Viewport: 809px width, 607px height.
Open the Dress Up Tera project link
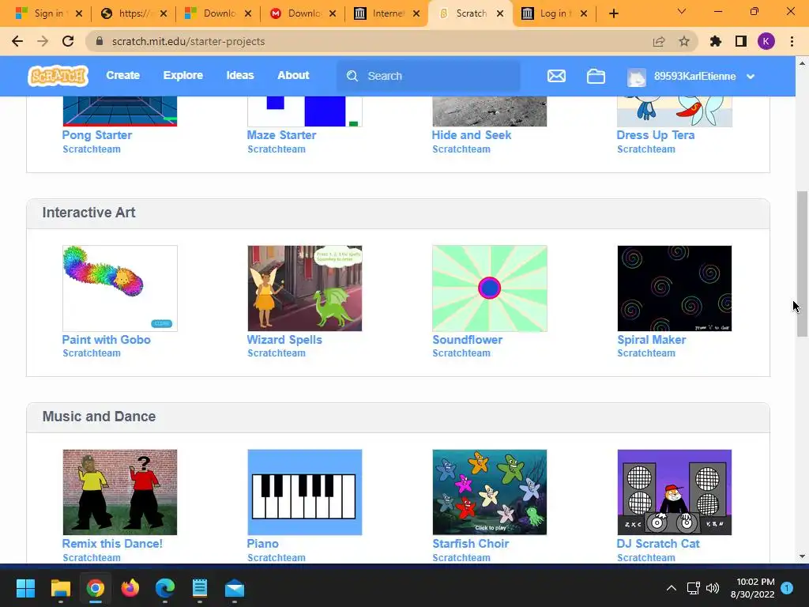point(656,134)
